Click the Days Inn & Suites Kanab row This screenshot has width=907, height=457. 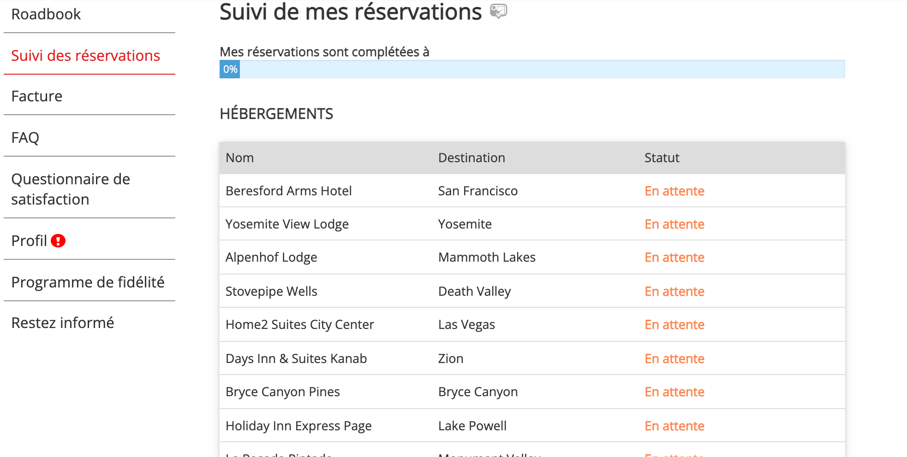coord(296,358)
